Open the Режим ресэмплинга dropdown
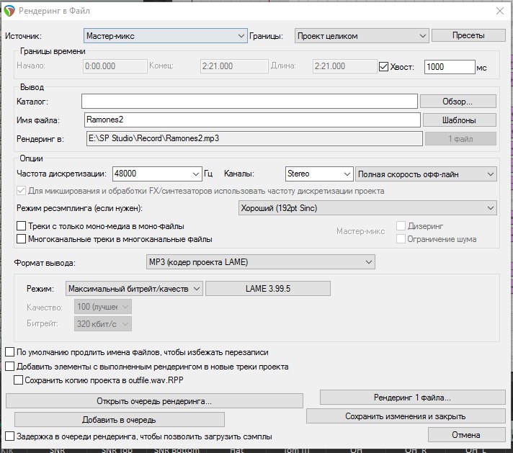This screenshot has height=453, width=513. pyautogui.click(x=367, y=208)
